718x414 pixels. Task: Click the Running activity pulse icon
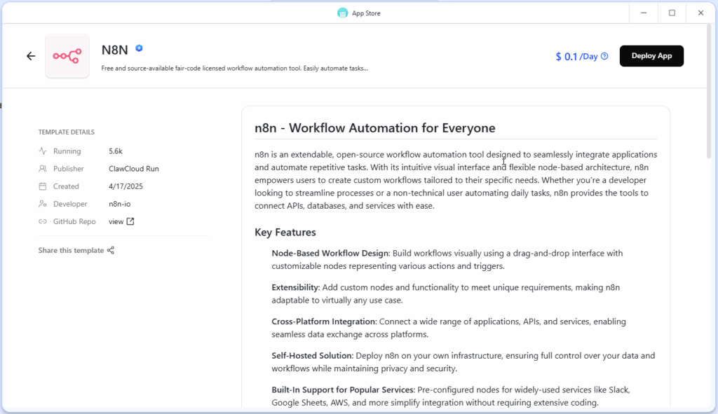click(43, 151)
